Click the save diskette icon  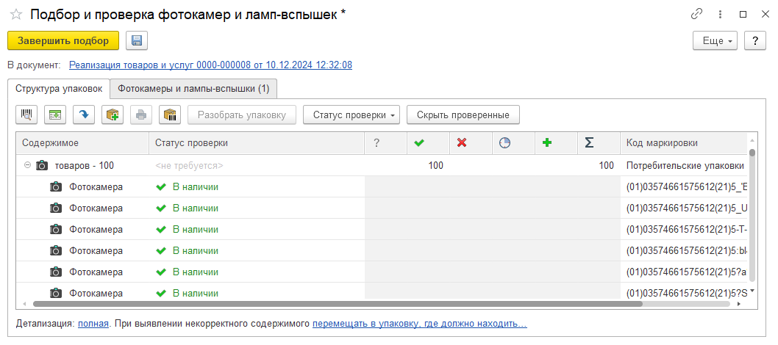pyautogui.click(x=137, y=41)
